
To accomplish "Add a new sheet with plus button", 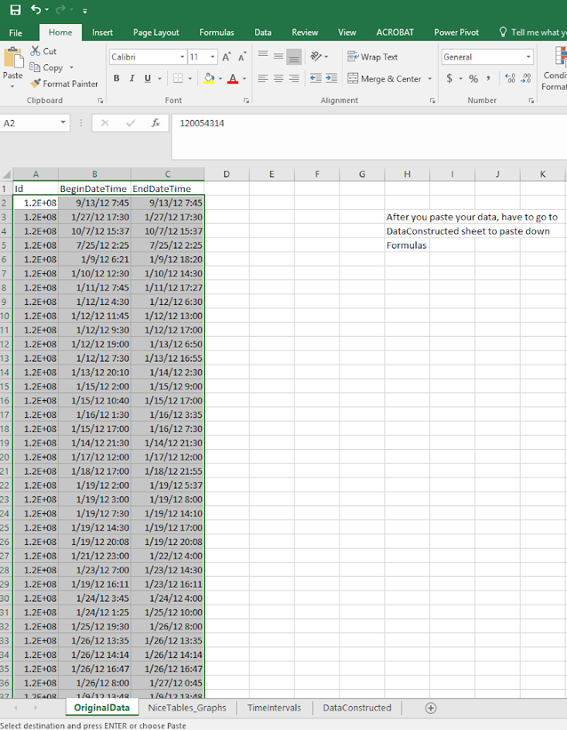I will (x=431, y=708).
